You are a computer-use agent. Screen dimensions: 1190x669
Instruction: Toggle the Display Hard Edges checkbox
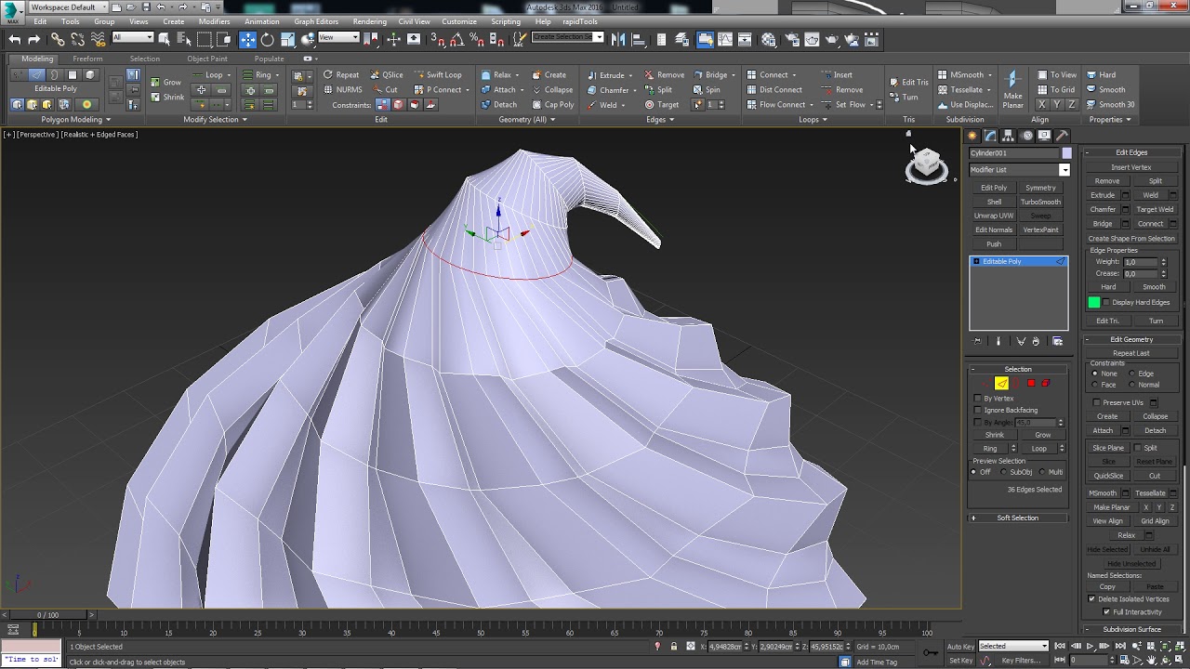point(1106,302)
